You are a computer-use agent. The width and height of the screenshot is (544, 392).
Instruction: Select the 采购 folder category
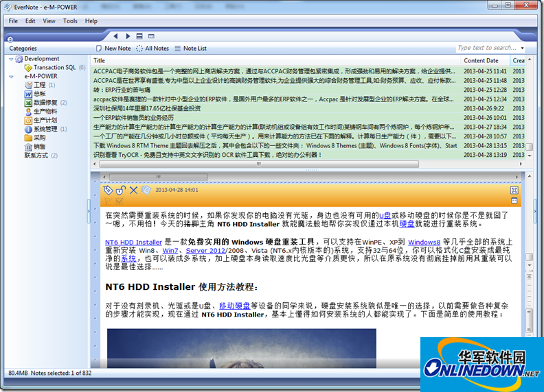[x=35, y=138]
